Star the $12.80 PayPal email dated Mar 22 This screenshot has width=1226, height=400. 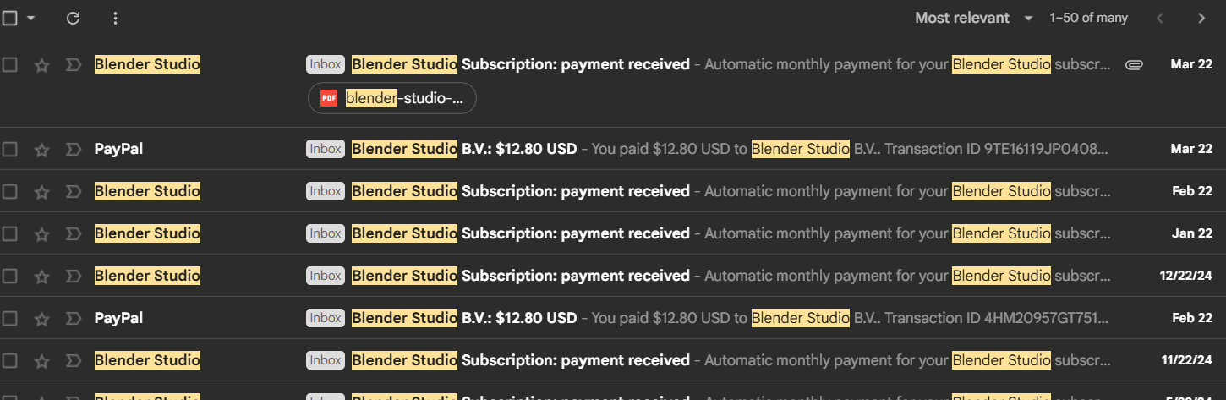[41, 150]
